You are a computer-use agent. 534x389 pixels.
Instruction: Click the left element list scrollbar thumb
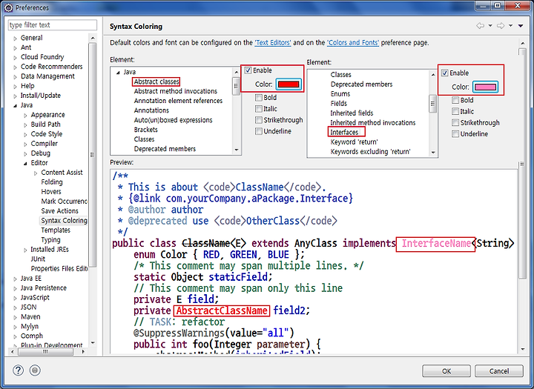236,87
